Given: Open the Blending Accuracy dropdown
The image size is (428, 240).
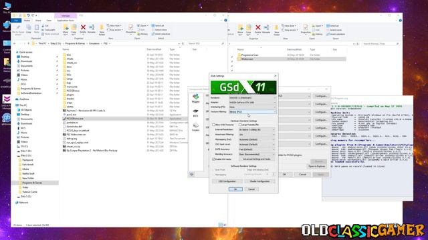Looking at the screenshot, I should [x=257, y=154].
